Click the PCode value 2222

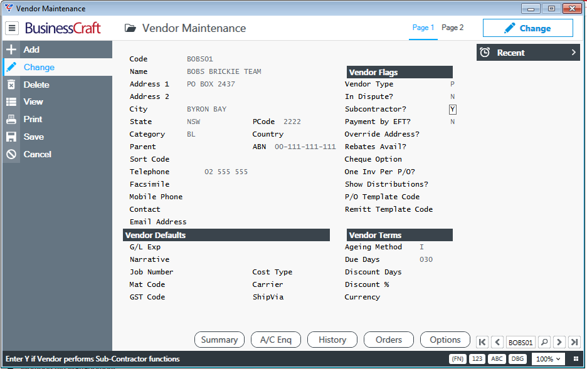pyautogui.click(x=292, y=122)
